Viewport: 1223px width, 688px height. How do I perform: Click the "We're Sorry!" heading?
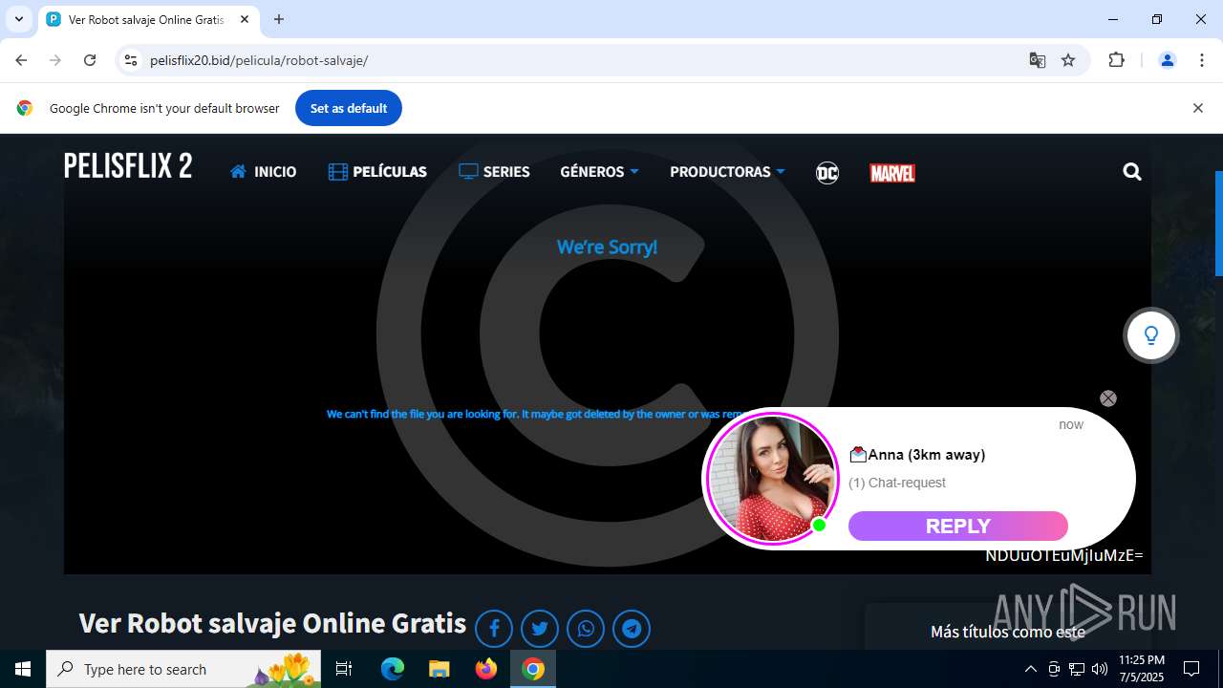tap(608, 247)
